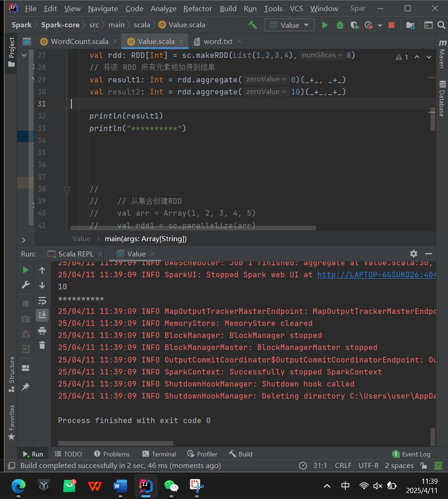Open the Problems tool window

pos(112,454)
